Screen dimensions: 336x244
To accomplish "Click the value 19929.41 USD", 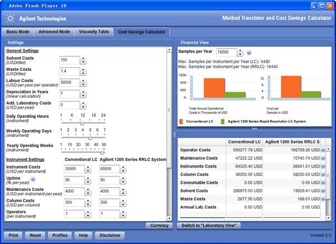I will click(x=305, y=191).
